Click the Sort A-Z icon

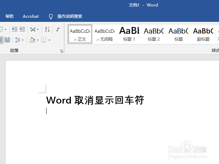[47, 29]
